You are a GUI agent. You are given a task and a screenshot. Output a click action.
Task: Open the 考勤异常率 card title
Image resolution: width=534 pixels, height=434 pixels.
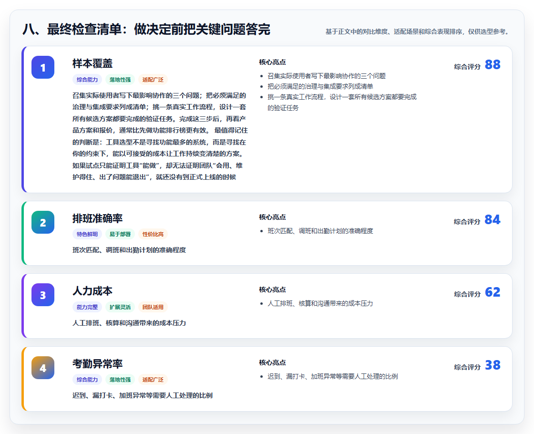pos(97,364)
